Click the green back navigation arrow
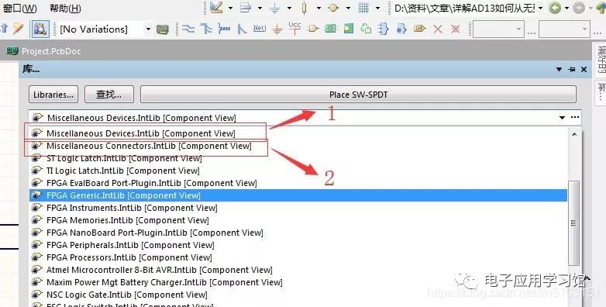This screenshot has width=606, height=307. [x=555, y=8]
